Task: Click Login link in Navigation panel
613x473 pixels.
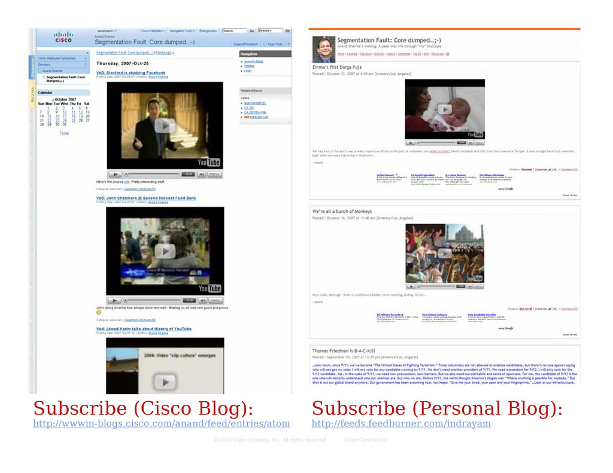Action: (x=248, y=71)
